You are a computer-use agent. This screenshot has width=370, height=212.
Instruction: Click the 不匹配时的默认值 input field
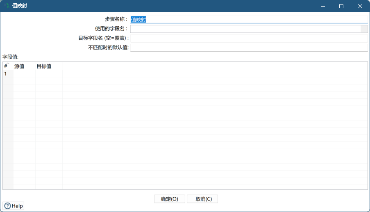click(248, 48)
